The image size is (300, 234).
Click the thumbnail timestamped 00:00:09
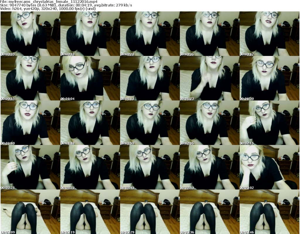(30, 34)
